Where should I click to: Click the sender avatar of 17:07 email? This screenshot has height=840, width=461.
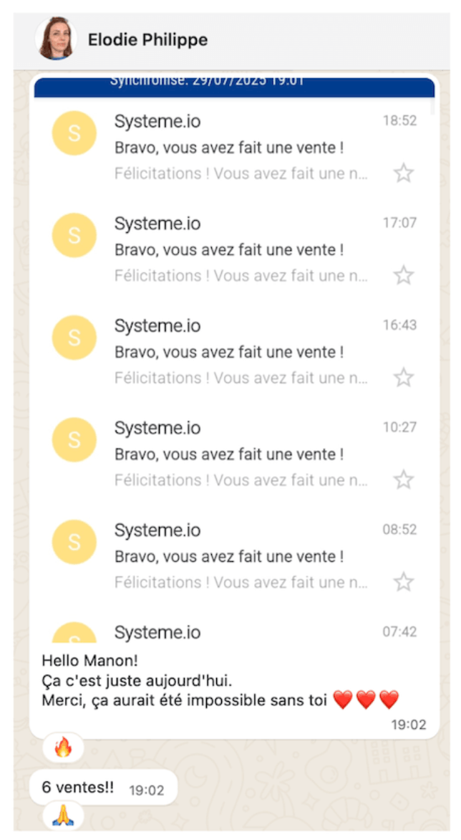(74, 236)
